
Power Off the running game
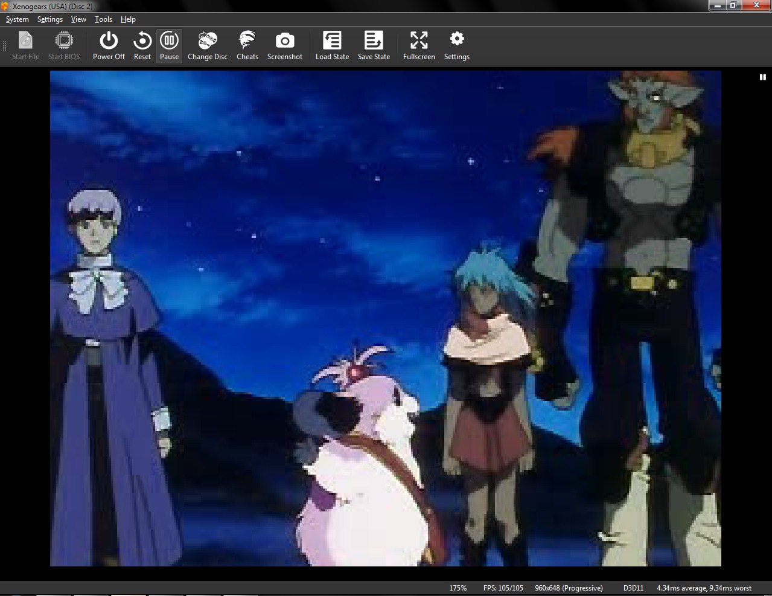click(109, 46)
